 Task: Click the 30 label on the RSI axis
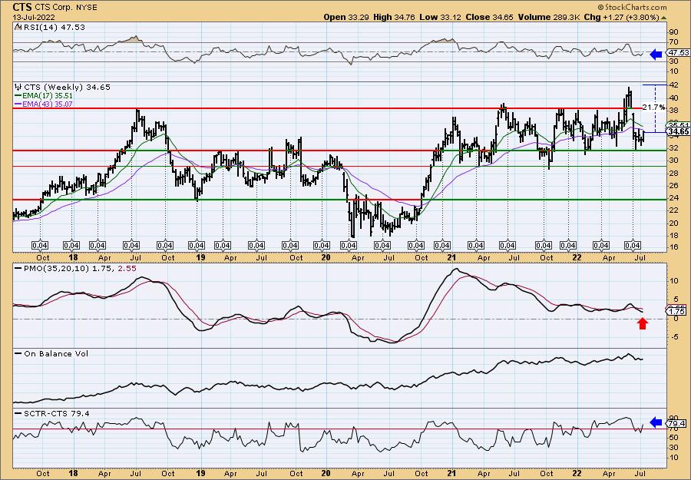pyautogui.click(x=674, y=61)
